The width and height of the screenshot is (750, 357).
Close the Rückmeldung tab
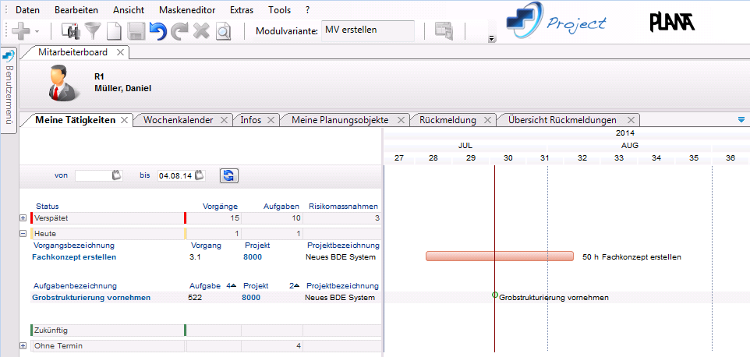[487, 120]
